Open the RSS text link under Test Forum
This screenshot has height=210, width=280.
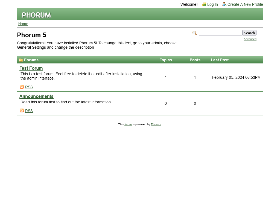pyautogui.click(x=29, y=87)
